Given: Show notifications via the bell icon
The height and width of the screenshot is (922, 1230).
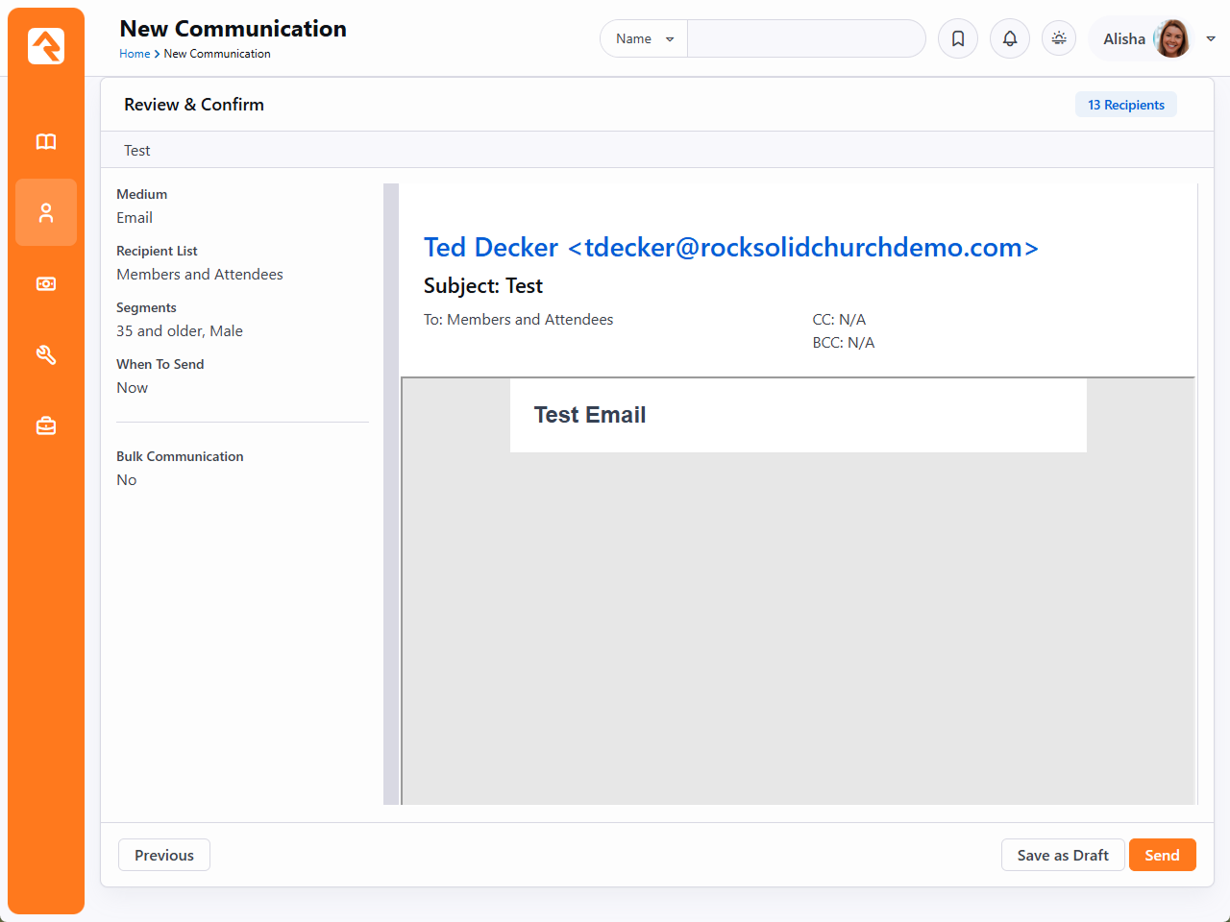Looking at the screenshot, I should coord(1010,38).
